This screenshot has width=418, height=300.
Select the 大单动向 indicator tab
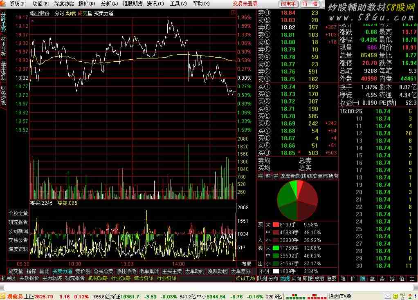[195, 271]
